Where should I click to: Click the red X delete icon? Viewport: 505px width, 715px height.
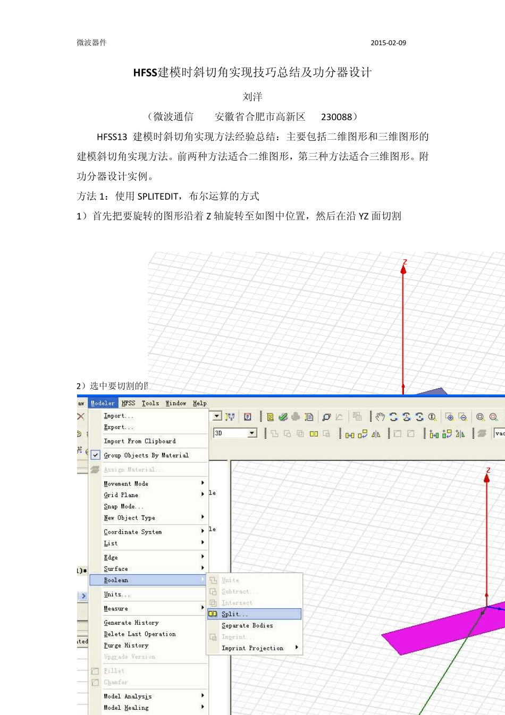(81, 416)
